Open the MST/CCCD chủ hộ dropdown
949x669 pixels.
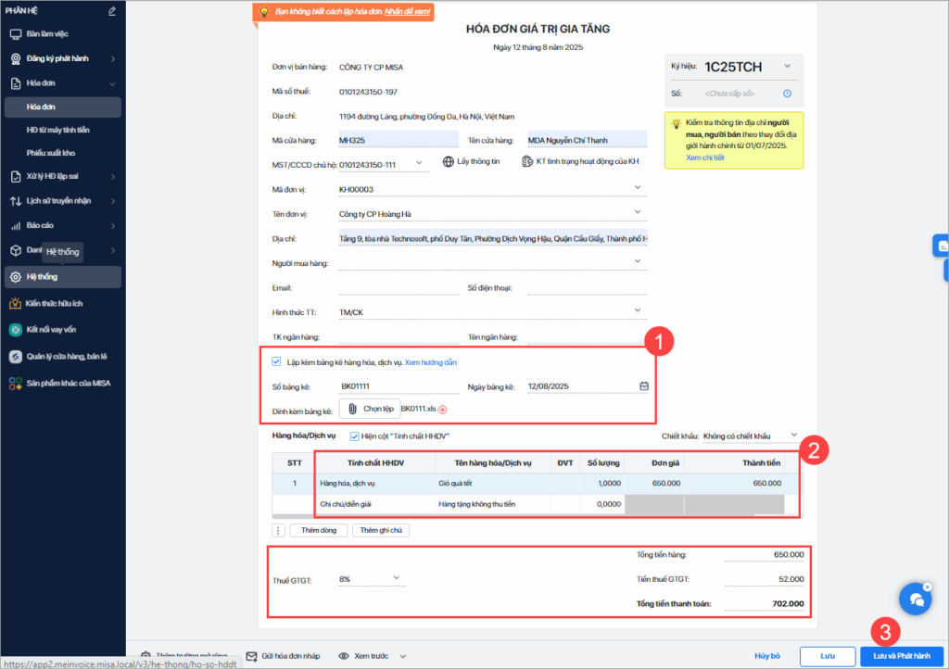click(419, 163)
